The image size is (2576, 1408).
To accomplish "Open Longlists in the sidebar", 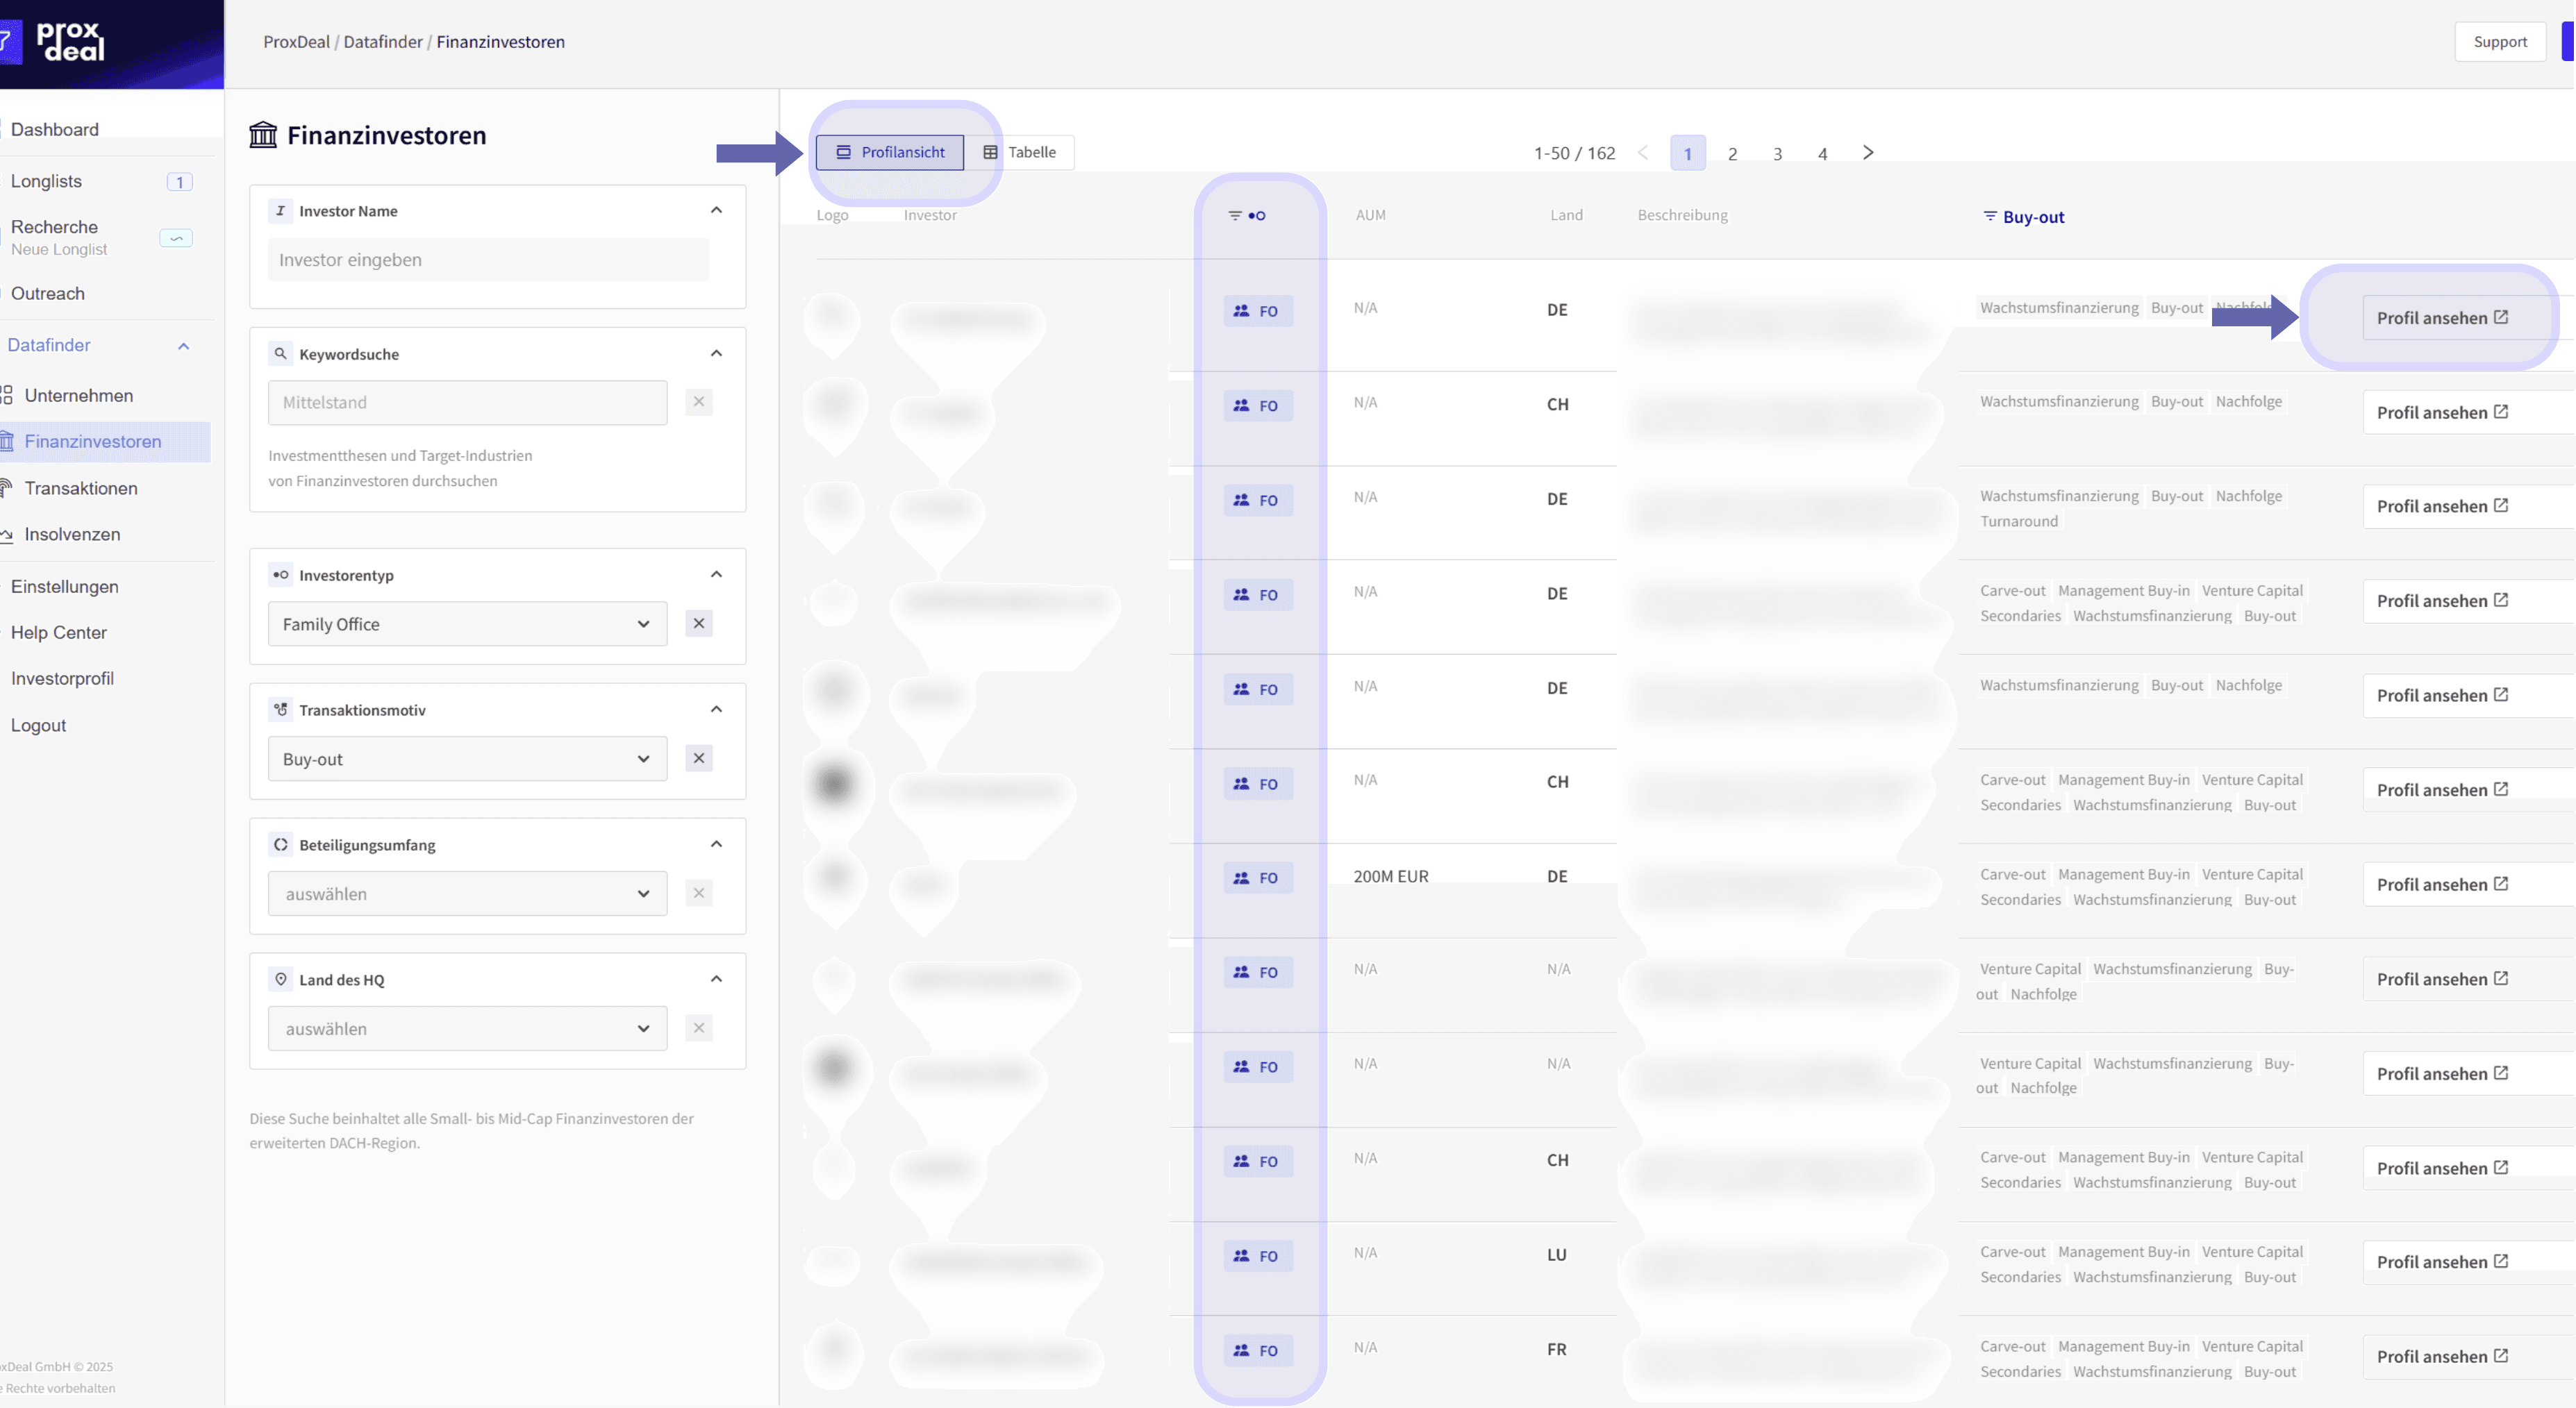I will coord(46,181).
